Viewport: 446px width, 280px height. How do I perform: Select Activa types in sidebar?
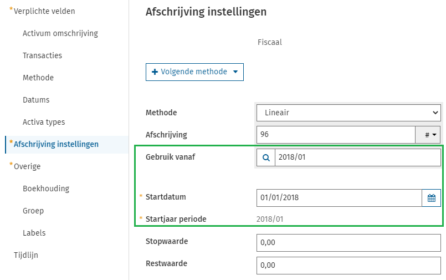coord(44,122)
